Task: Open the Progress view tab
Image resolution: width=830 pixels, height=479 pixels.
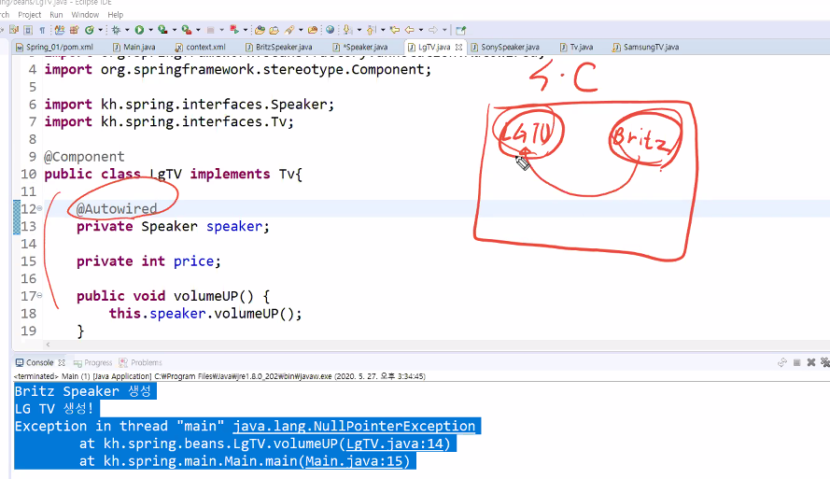Action: pos(93,362)
